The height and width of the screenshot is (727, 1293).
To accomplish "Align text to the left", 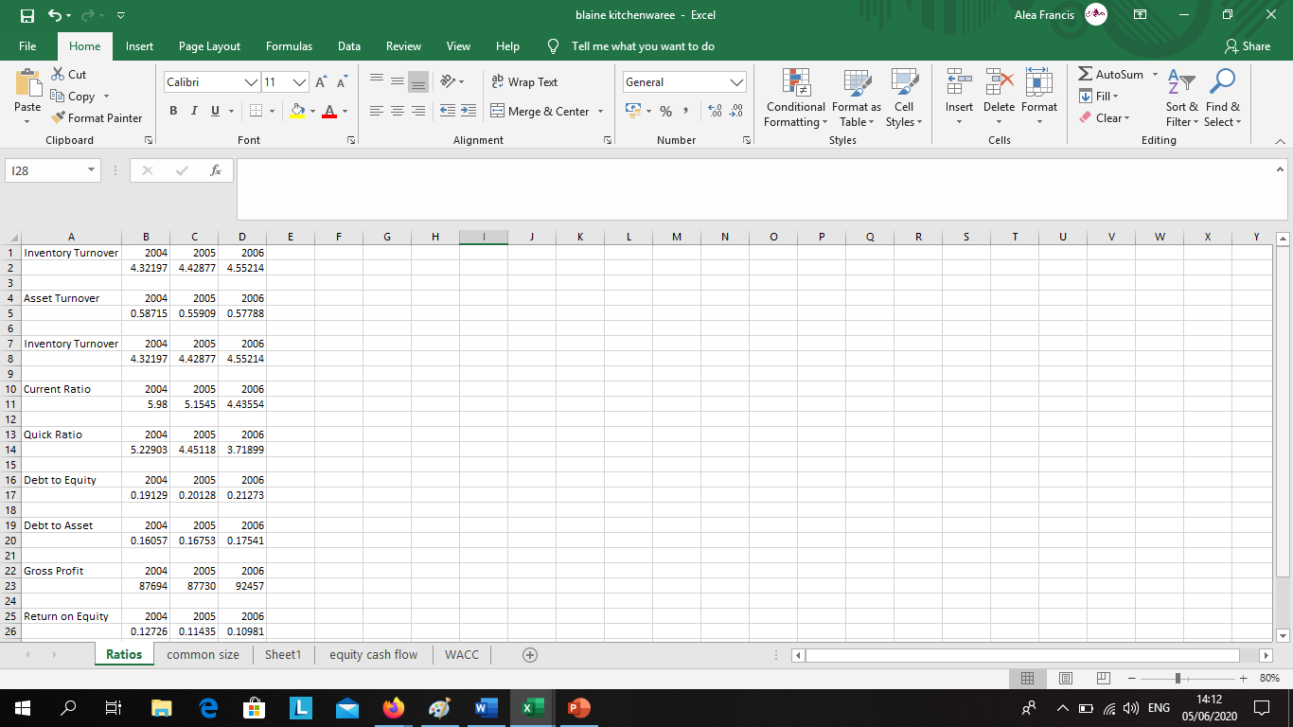I will 375,112.
